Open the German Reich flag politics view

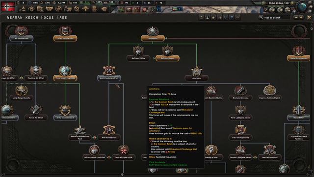pos(8,6)
